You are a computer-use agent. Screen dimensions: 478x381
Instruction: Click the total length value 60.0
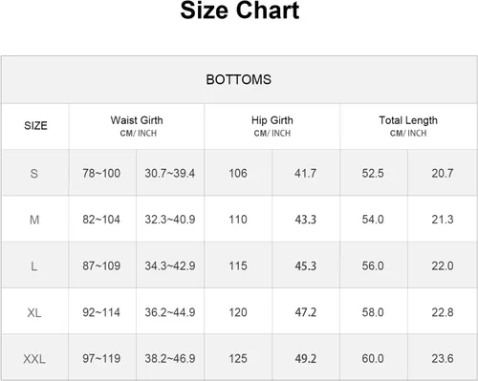tap(373, 359)
